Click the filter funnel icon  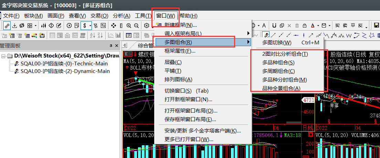[96, 25]
